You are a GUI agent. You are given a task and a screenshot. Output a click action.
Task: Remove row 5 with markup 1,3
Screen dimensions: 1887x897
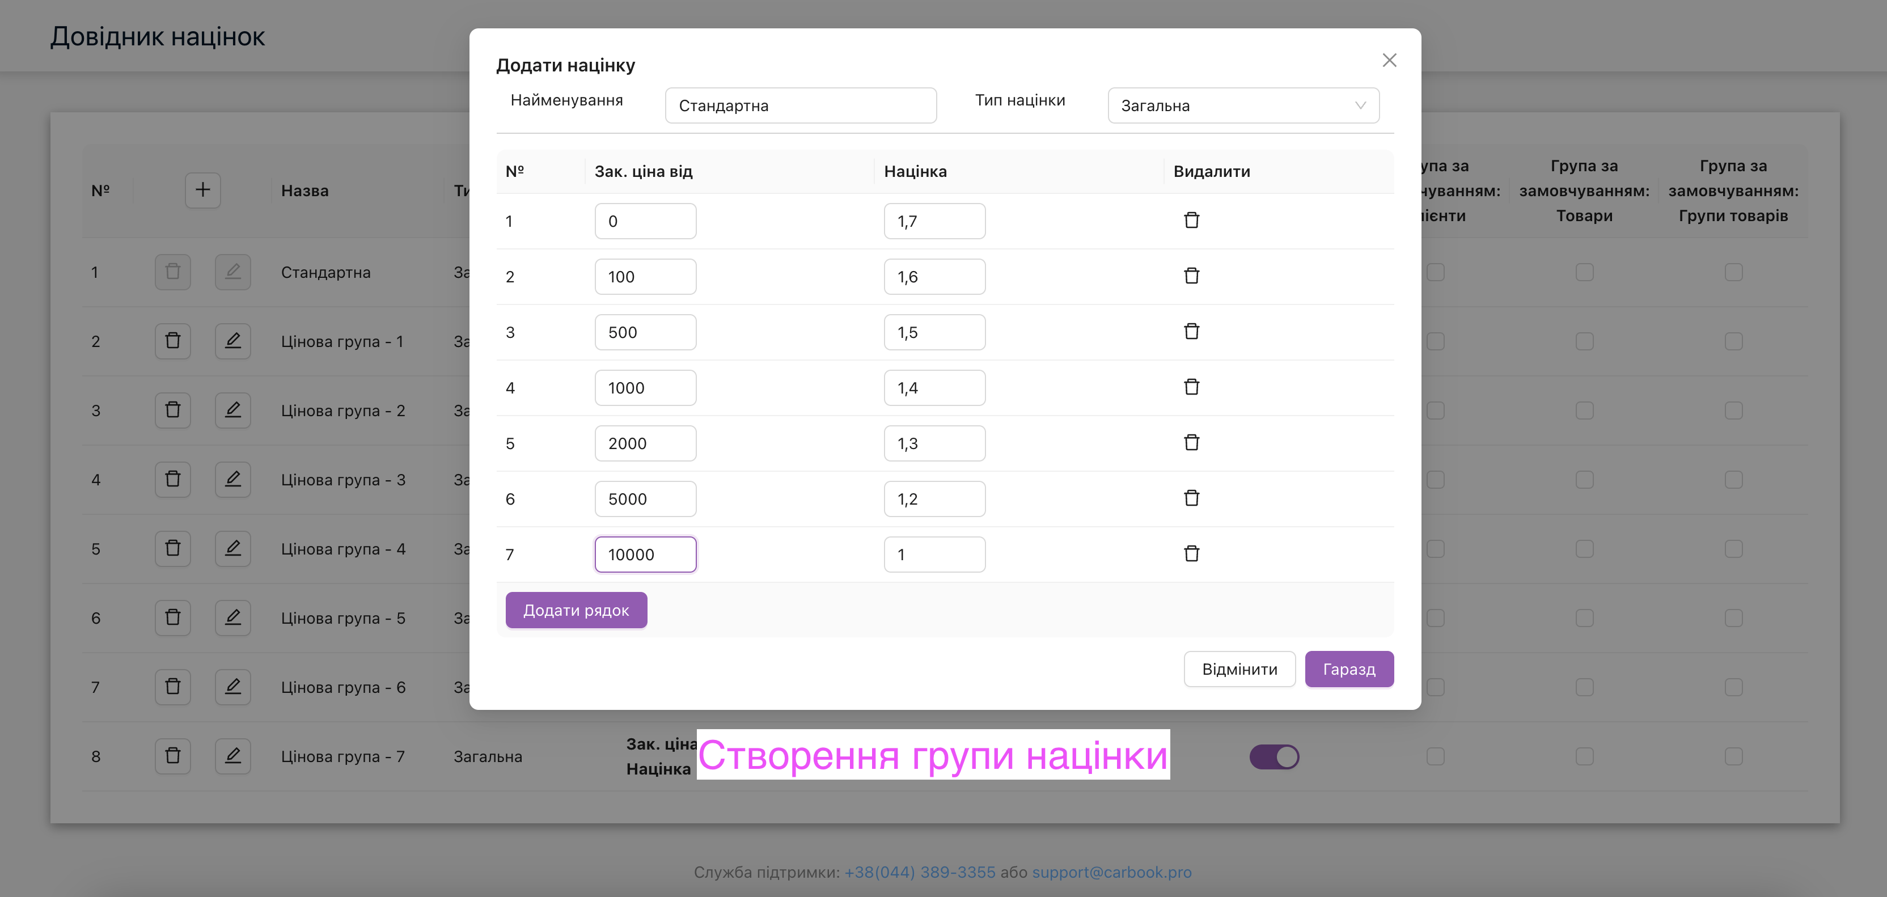tap(1191, 443)
